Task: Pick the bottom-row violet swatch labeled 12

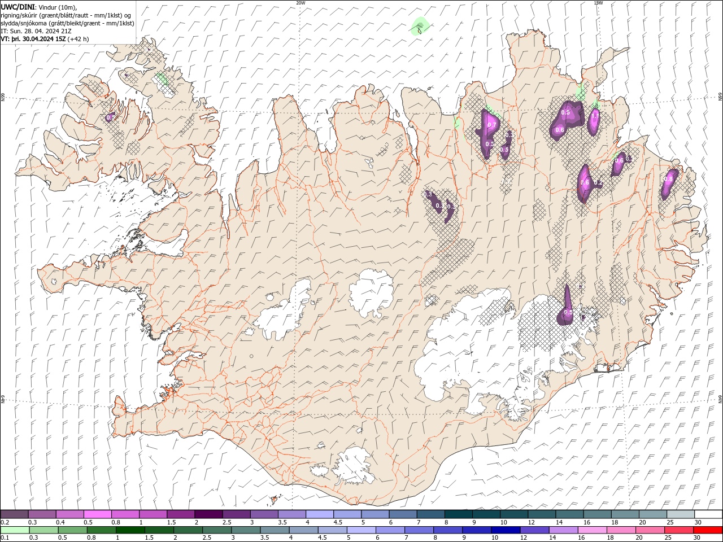Action: (534, 530)
